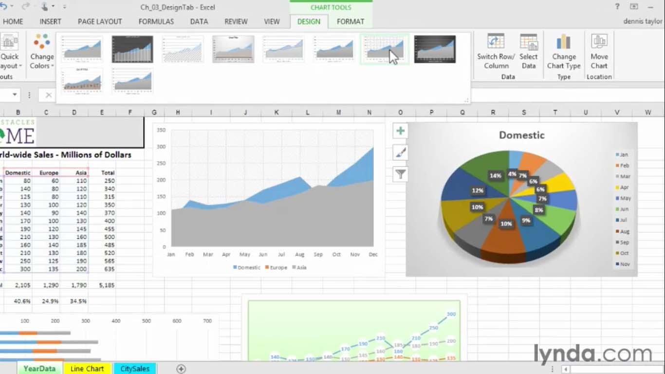Click the Move Chart icon
This screenshot has height=374, width=665.
pos(599,42)
